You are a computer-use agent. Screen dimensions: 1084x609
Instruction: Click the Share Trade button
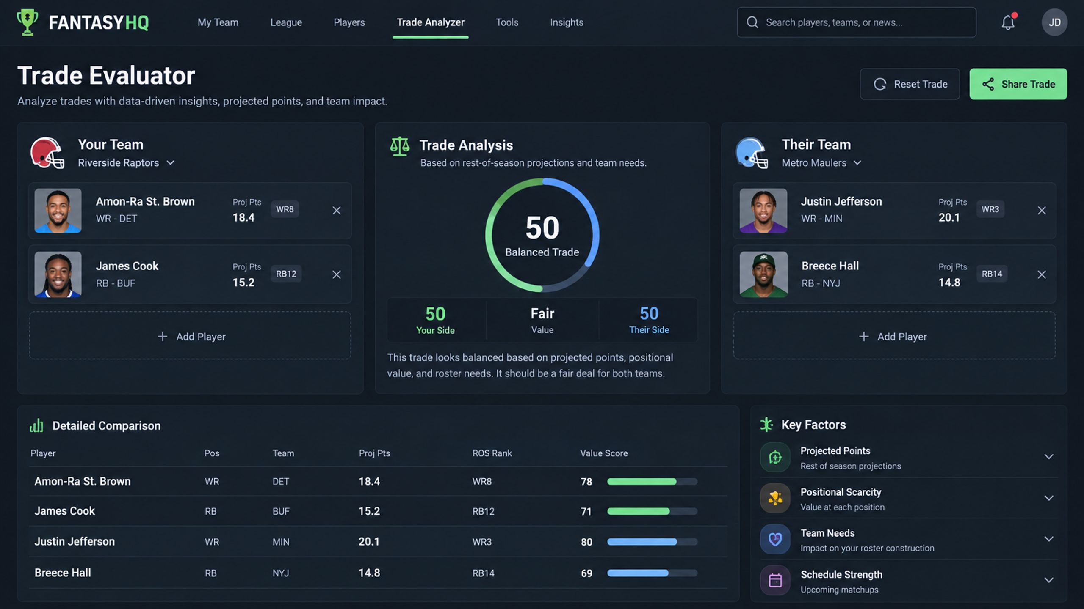point(1018,84)
